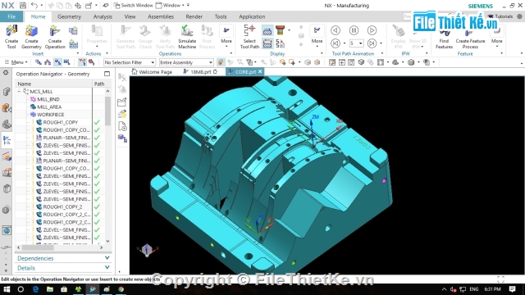This screenshot has height=295, width=525.
Task: Switch to the Analysis ribbon tab
Action: pyautogui.click(x=103, y=16)
